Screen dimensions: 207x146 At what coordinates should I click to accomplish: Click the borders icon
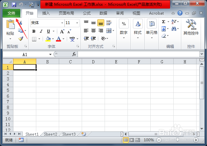[x=34, y=39]
